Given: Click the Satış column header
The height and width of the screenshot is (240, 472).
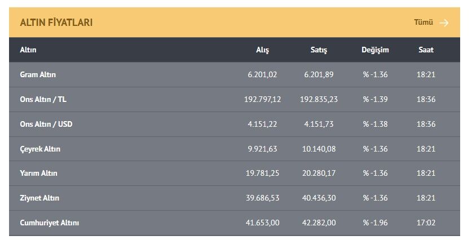Looking at the screenshot, I should click(319, 50).
